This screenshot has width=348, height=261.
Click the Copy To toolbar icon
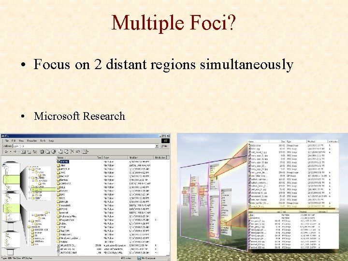66,152
